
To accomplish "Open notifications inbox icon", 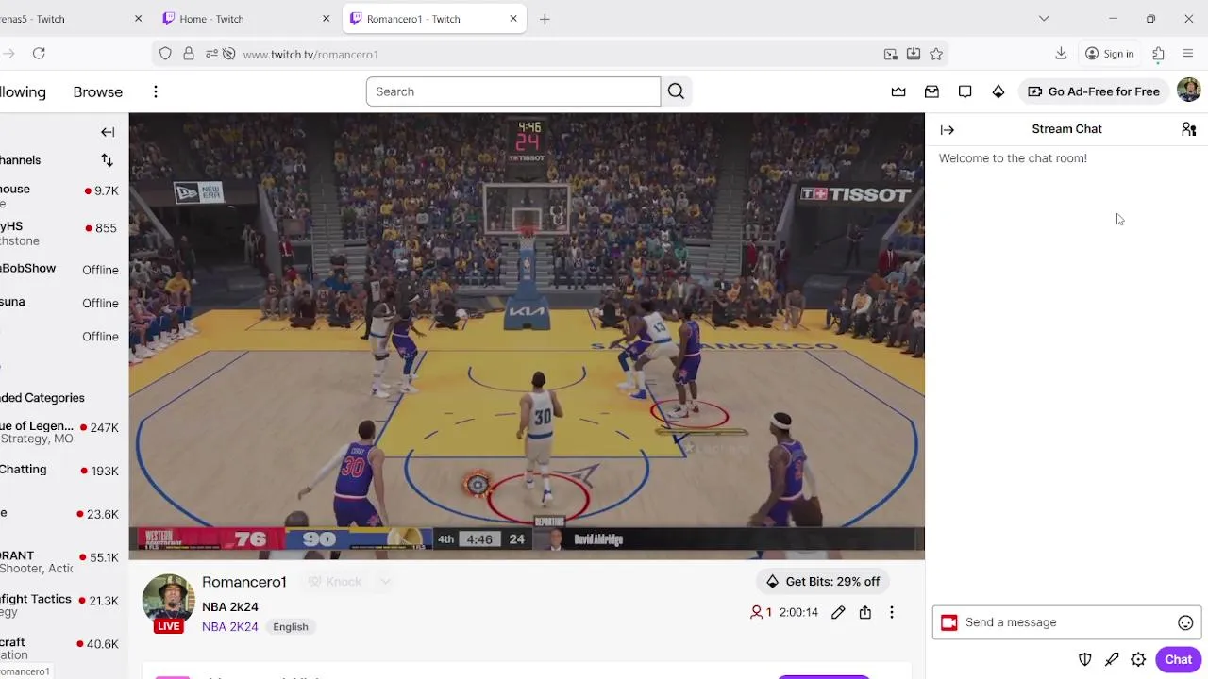I will coord(931,91).
